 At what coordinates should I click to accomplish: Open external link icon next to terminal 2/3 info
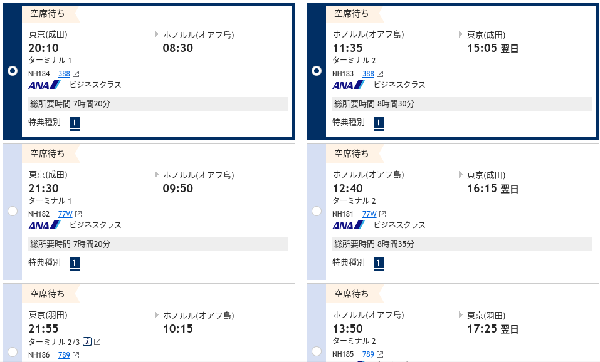97,342
